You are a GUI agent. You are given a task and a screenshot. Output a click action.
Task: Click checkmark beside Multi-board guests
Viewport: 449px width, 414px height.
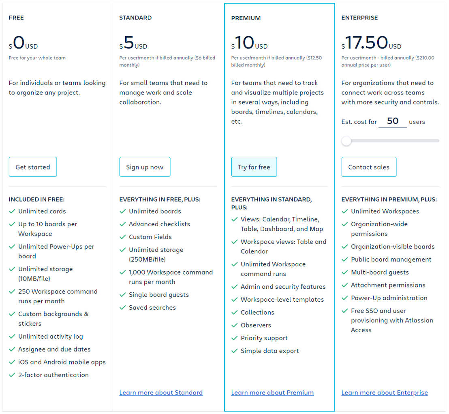tap(345, 272)
